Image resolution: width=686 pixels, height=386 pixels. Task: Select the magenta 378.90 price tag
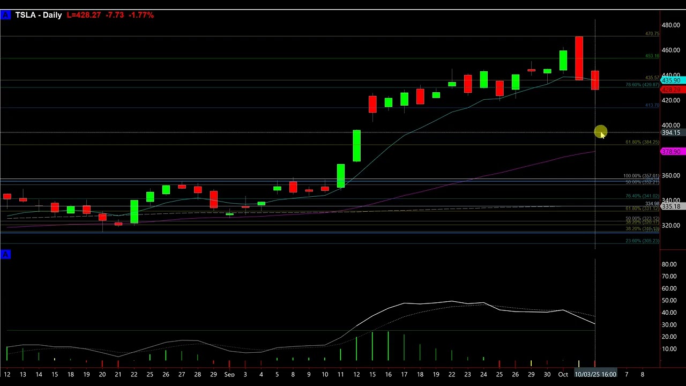coord(671,152)
